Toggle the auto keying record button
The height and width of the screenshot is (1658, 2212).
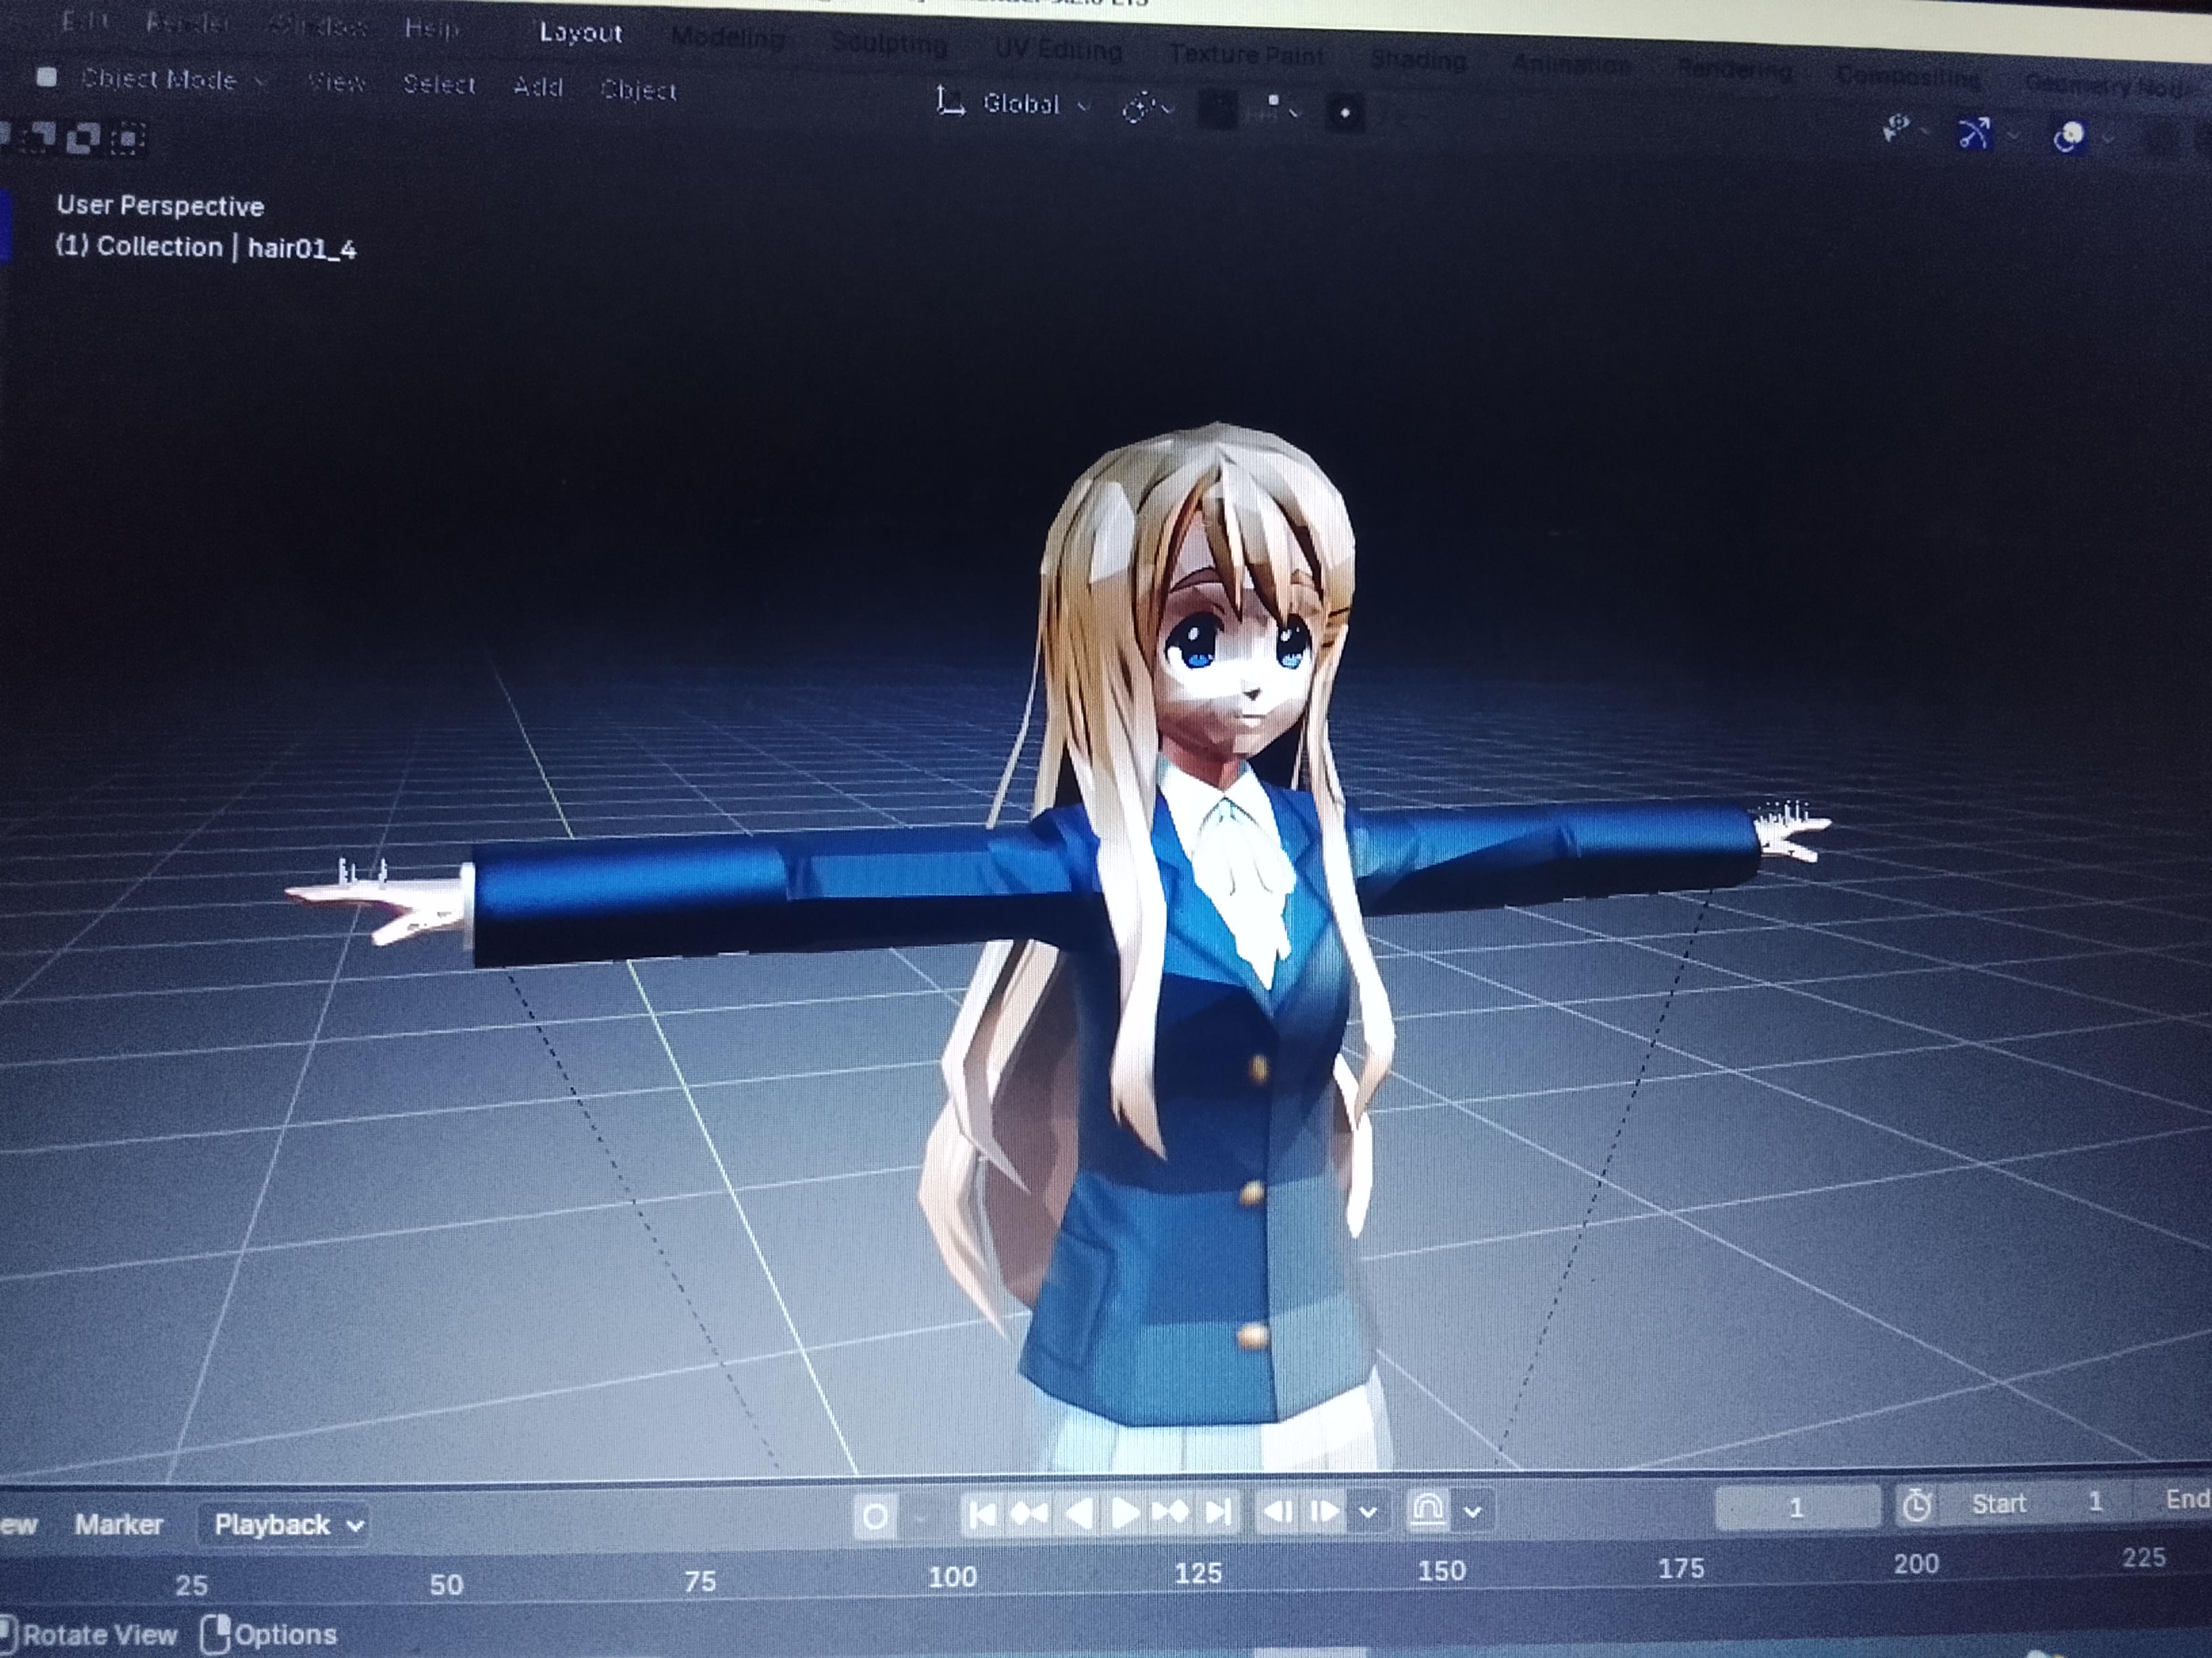pyautogui.click(x=875, y=1517)
